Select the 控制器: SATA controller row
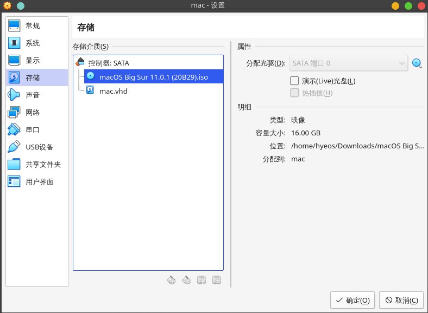428x313 pixels. (x=148, y=63)
